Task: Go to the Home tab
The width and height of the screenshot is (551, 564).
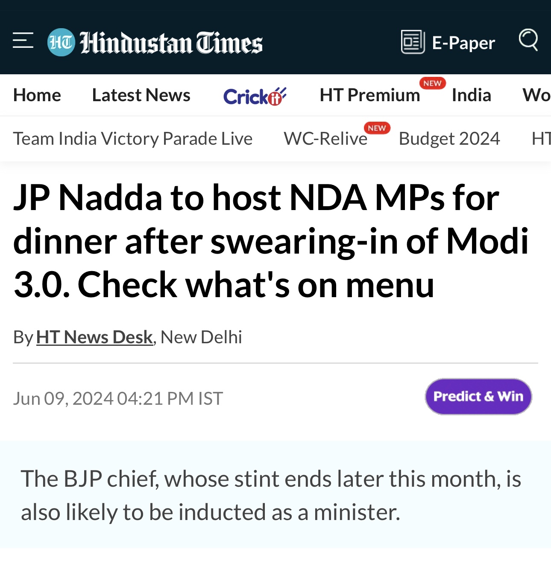Action: (37, 95)
